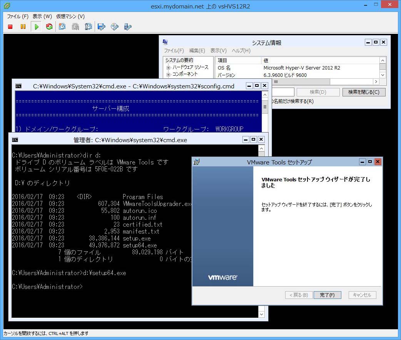Click the 完了(F) button in VMware Tools setup
This screenshot has height=340, width=401.
click(x=327, y=295)
